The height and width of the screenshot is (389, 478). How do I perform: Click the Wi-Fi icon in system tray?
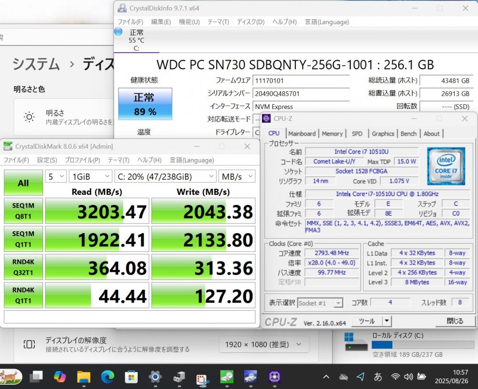(395, 377)
